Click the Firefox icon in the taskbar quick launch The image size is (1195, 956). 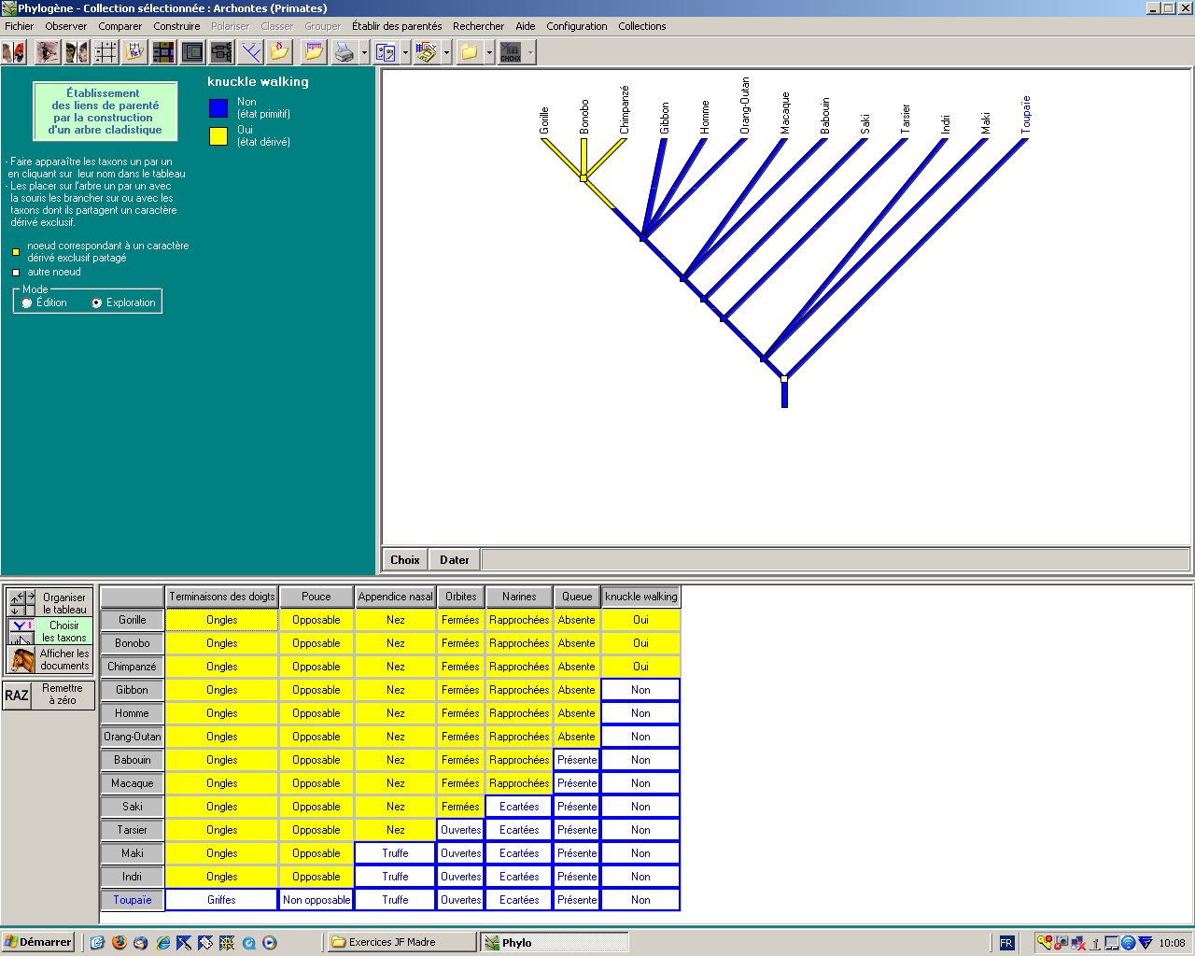click(119, 943)
